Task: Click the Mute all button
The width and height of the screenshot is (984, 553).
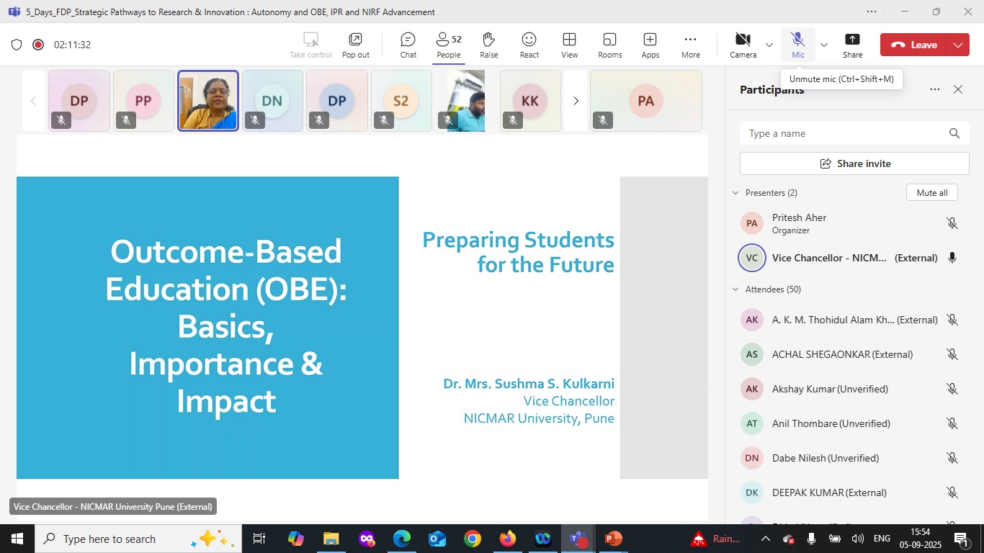Action: click(x=931, y=193)
